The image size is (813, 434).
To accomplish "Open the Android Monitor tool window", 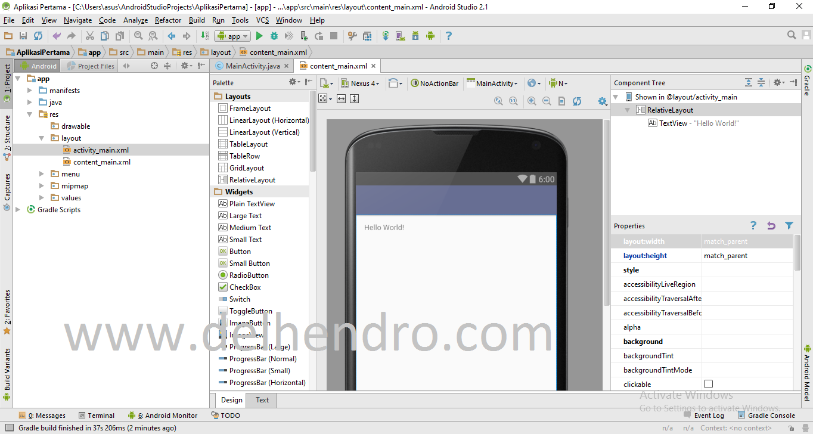I will pyautogui.click(x=163, y=416).
